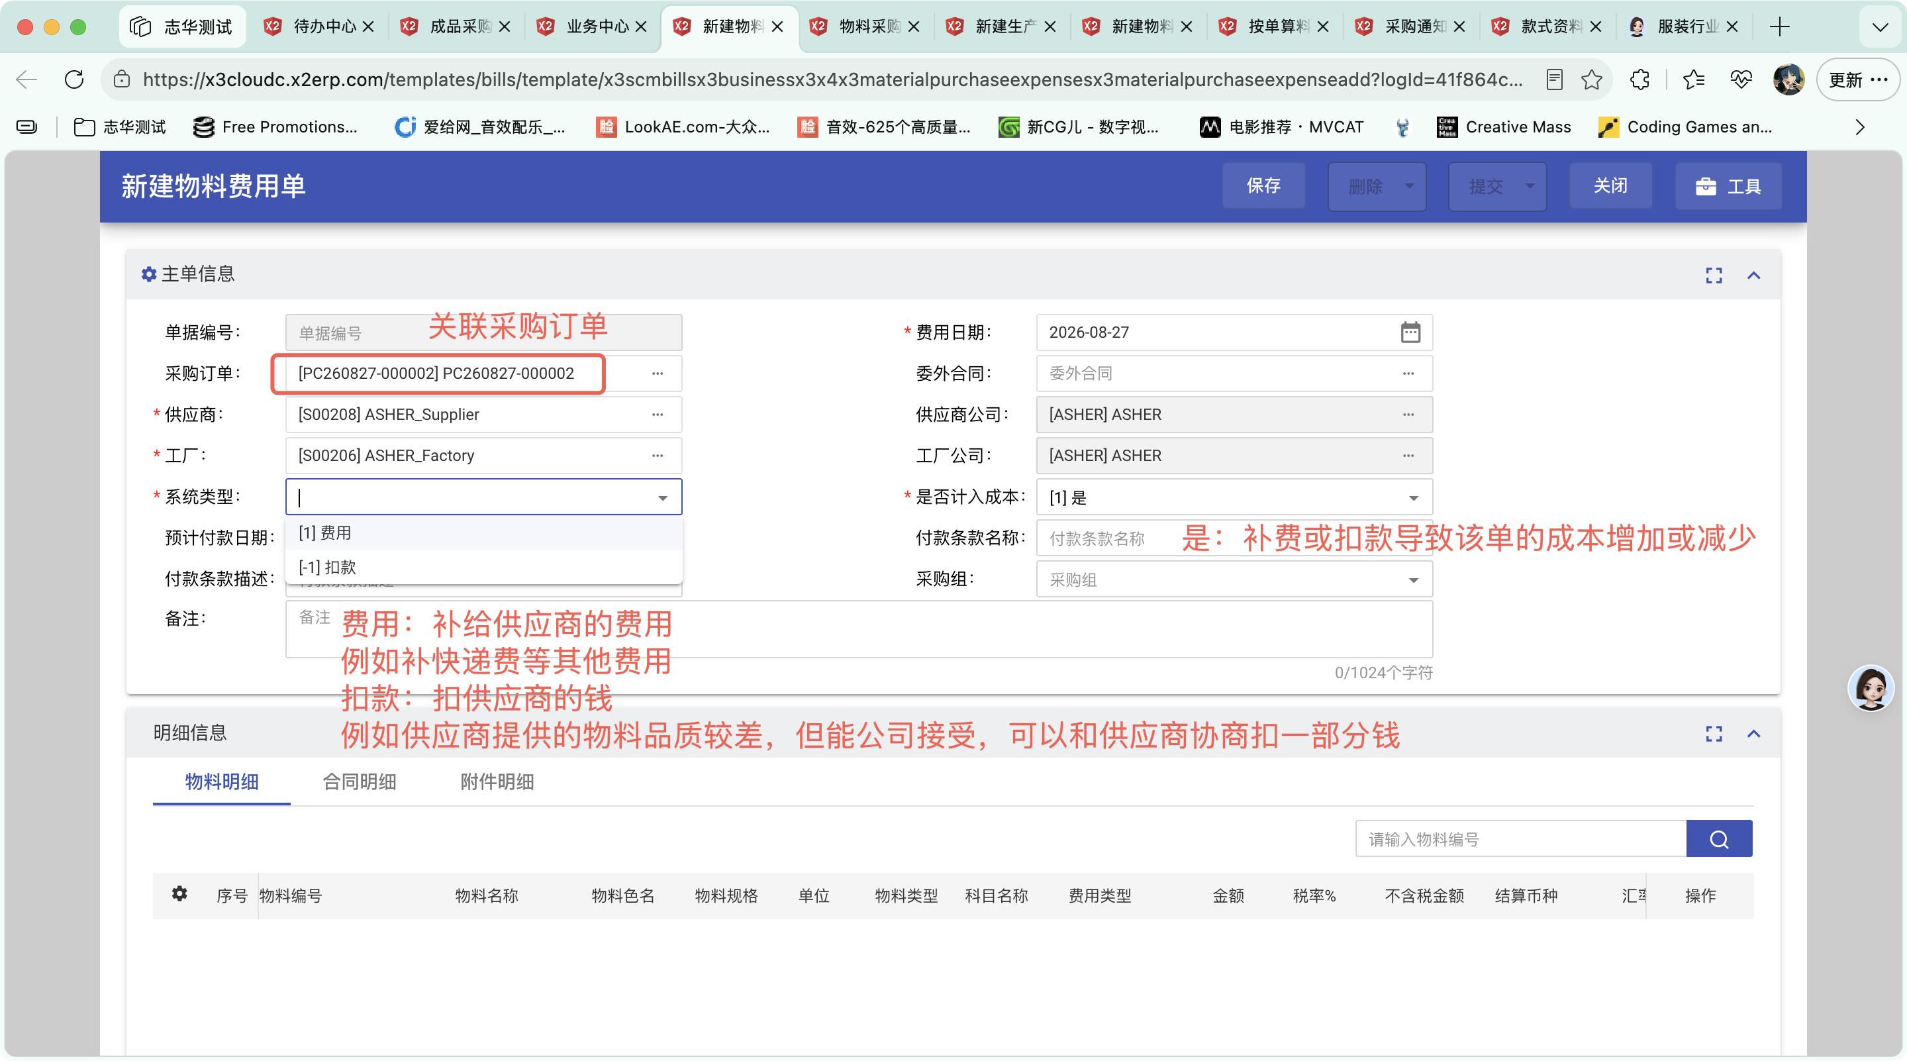1907x1061 pixels.
Task: Open the table column settings gear
Action: 179,894
